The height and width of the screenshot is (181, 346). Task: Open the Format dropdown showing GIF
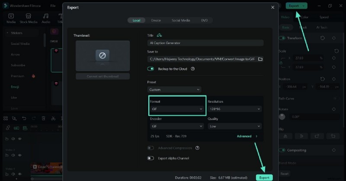click(176, 109)
